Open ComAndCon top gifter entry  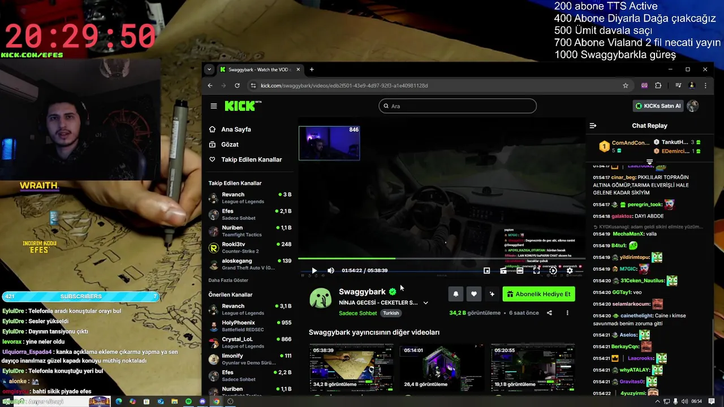[x=624, y=146]
